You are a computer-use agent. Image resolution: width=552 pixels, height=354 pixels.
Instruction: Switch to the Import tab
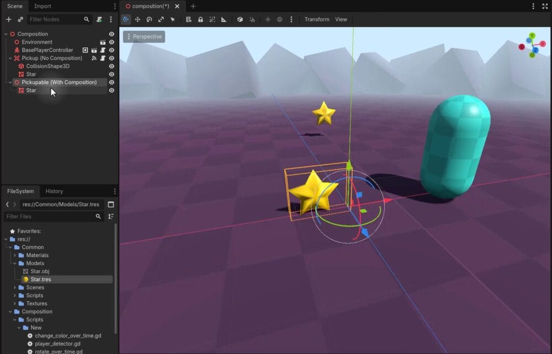(43, 6)
